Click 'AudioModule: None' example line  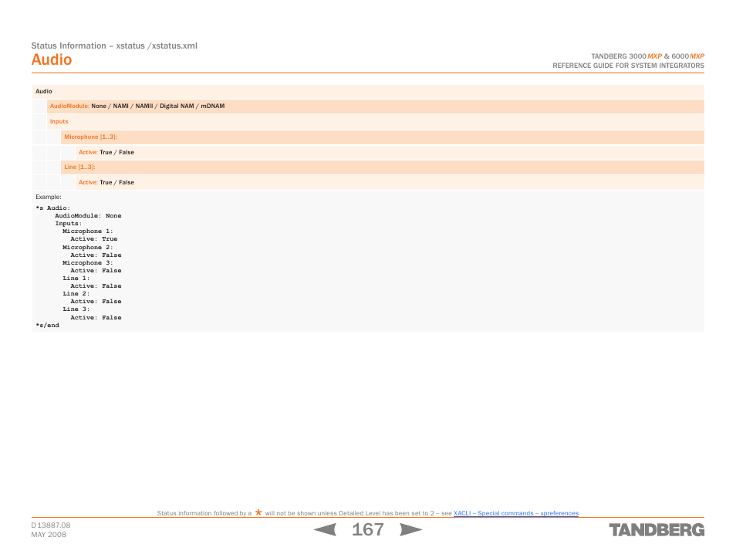(88, 216)
